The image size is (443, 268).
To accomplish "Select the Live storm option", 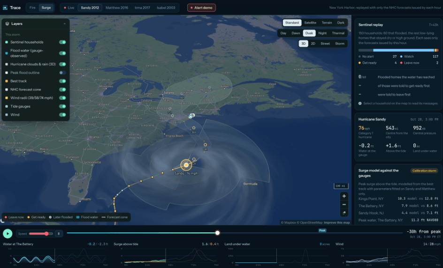I will [69, 7].
